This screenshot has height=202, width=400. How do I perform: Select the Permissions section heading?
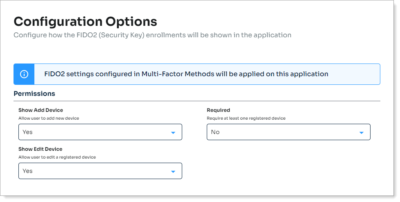click(x=34, y=94)
